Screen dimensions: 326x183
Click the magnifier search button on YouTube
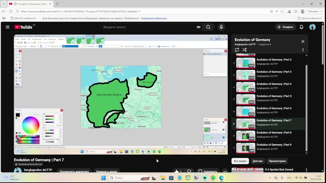pyautogui.click(x=208, y=27)
